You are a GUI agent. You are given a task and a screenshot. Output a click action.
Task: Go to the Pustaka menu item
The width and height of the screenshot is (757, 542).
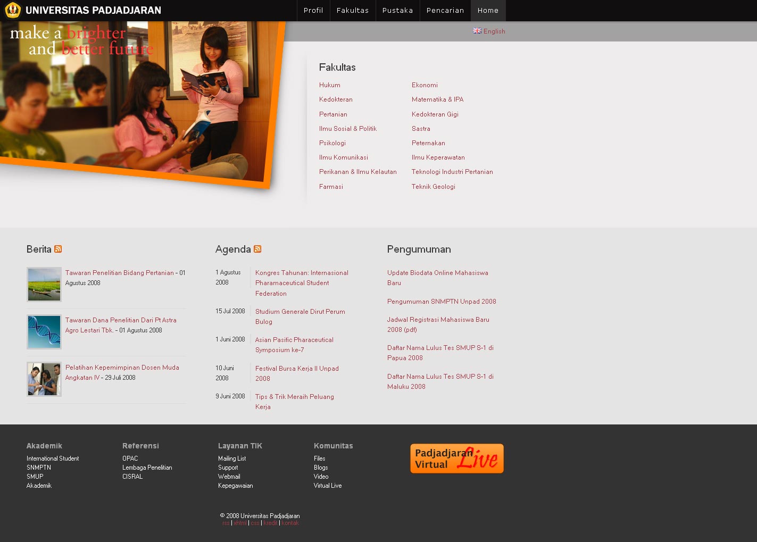[397, 11]
